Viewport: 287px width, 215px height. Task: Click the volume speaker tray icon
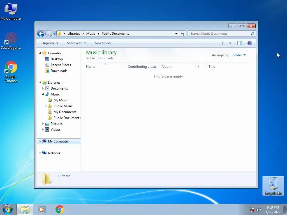(x=259, y=210)
